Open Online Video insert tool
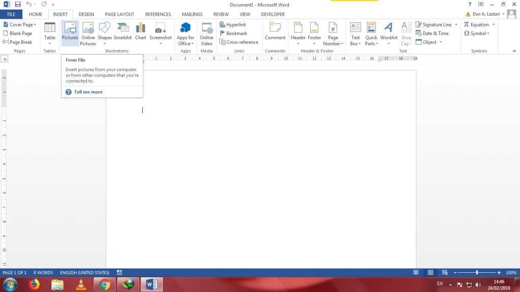 [207, 34]
